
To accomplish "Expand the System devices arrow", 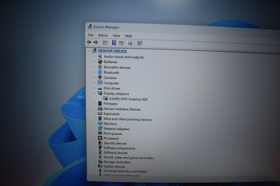I will (x=95, y=166).
